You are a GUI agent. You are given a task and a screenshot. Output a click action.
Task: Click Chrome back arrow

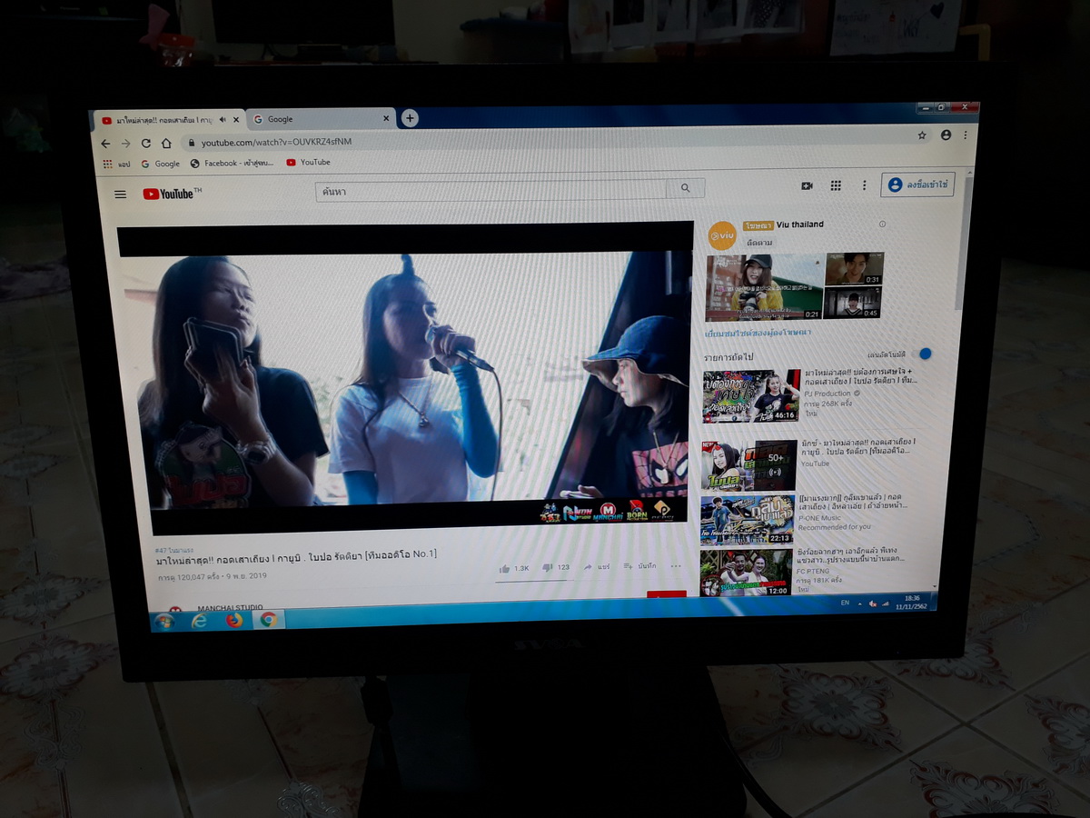[x=105, y=144]
